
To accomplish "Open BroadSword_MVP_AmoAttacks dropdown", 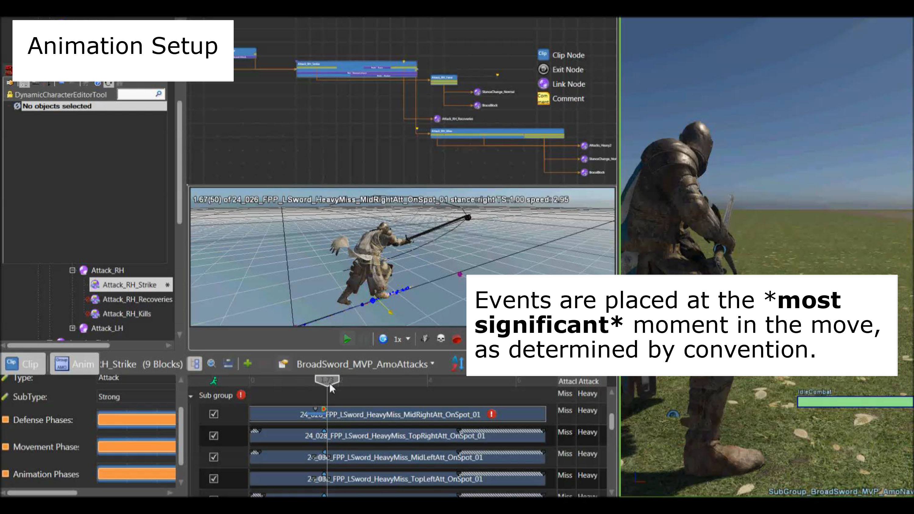I will click(366, 364).
